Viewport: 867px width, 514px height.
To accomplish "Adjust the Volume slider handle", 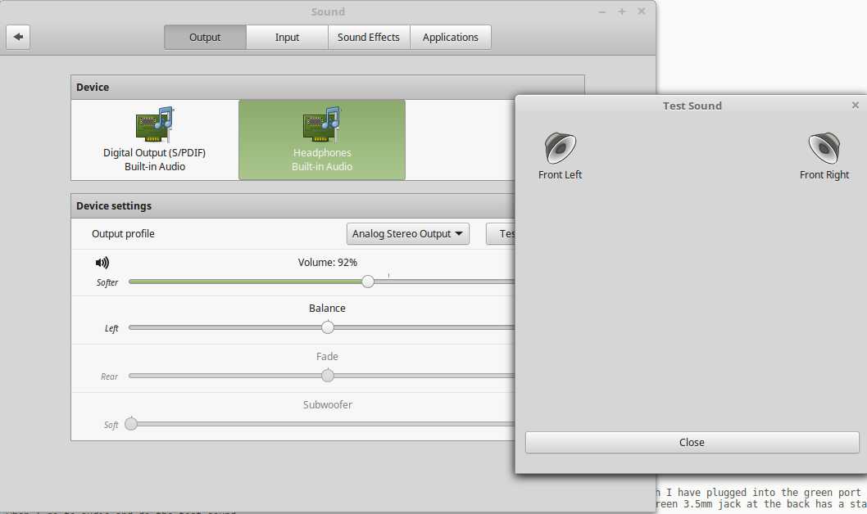I will coord(368,282).
